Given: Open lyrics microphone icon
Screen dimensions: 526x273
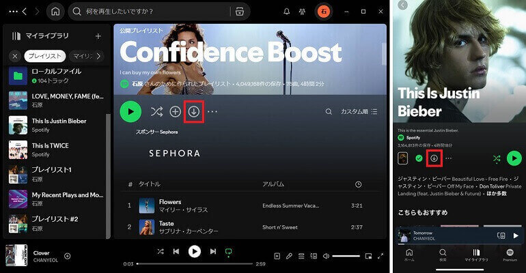Looking at the screenshot, I should 289,256.
